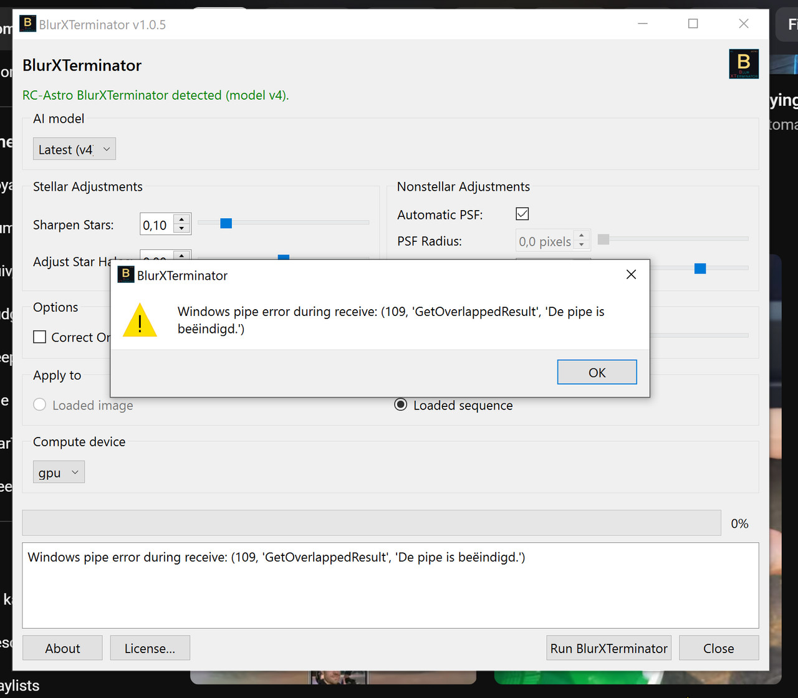Viewport: 798px width, 698px height.
Task: Click the BlurXTerminator logo in the upper right of the window
Action: coord(744,64)
